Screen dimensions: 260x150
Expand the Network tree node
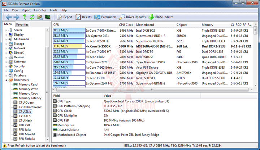click(6, 49)
